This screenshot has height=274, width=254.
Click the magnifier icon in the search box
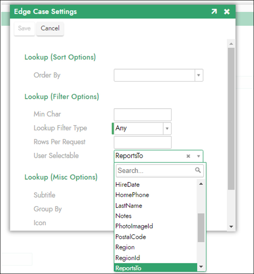(198, 170)
